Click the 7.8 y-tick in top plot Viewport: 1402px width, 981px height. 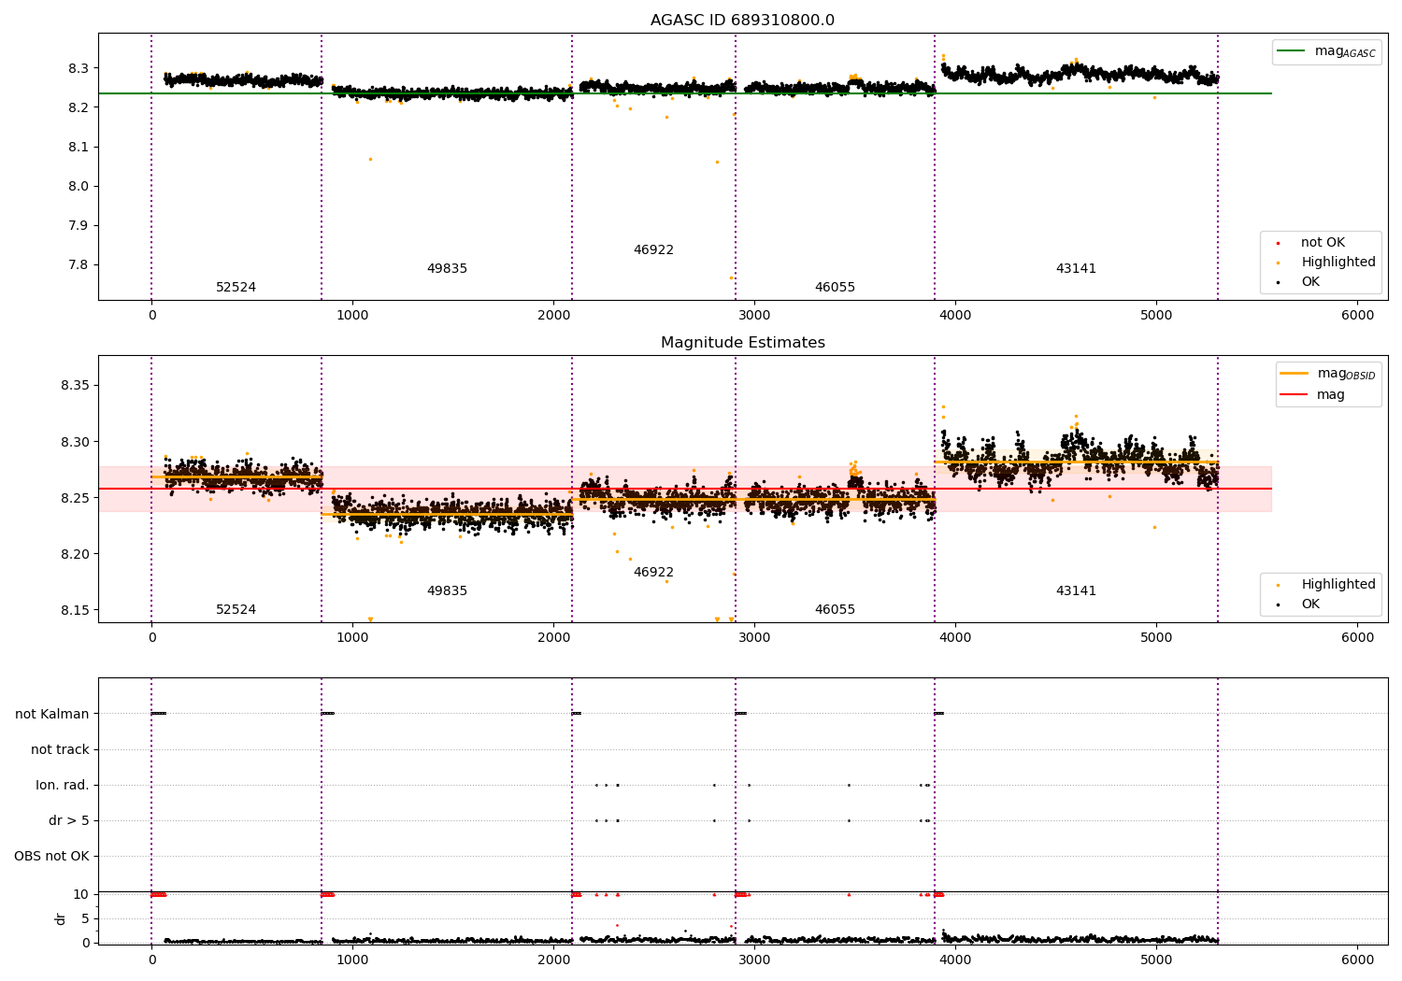79,264
